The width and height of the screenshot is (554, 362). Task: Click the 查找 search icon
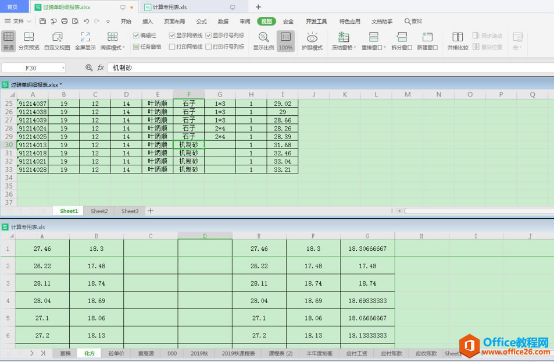click(x=408, y=22)
